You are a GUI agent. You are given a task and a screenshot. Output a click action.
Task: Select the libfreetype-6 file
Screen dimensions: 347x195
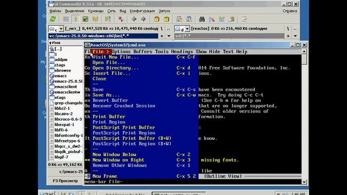tap(67, 141)
